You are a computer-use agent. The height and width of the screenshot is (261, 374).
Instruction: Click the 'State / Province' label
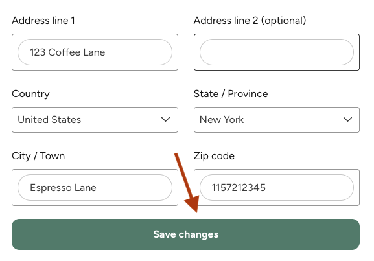(x=231, y=94)
